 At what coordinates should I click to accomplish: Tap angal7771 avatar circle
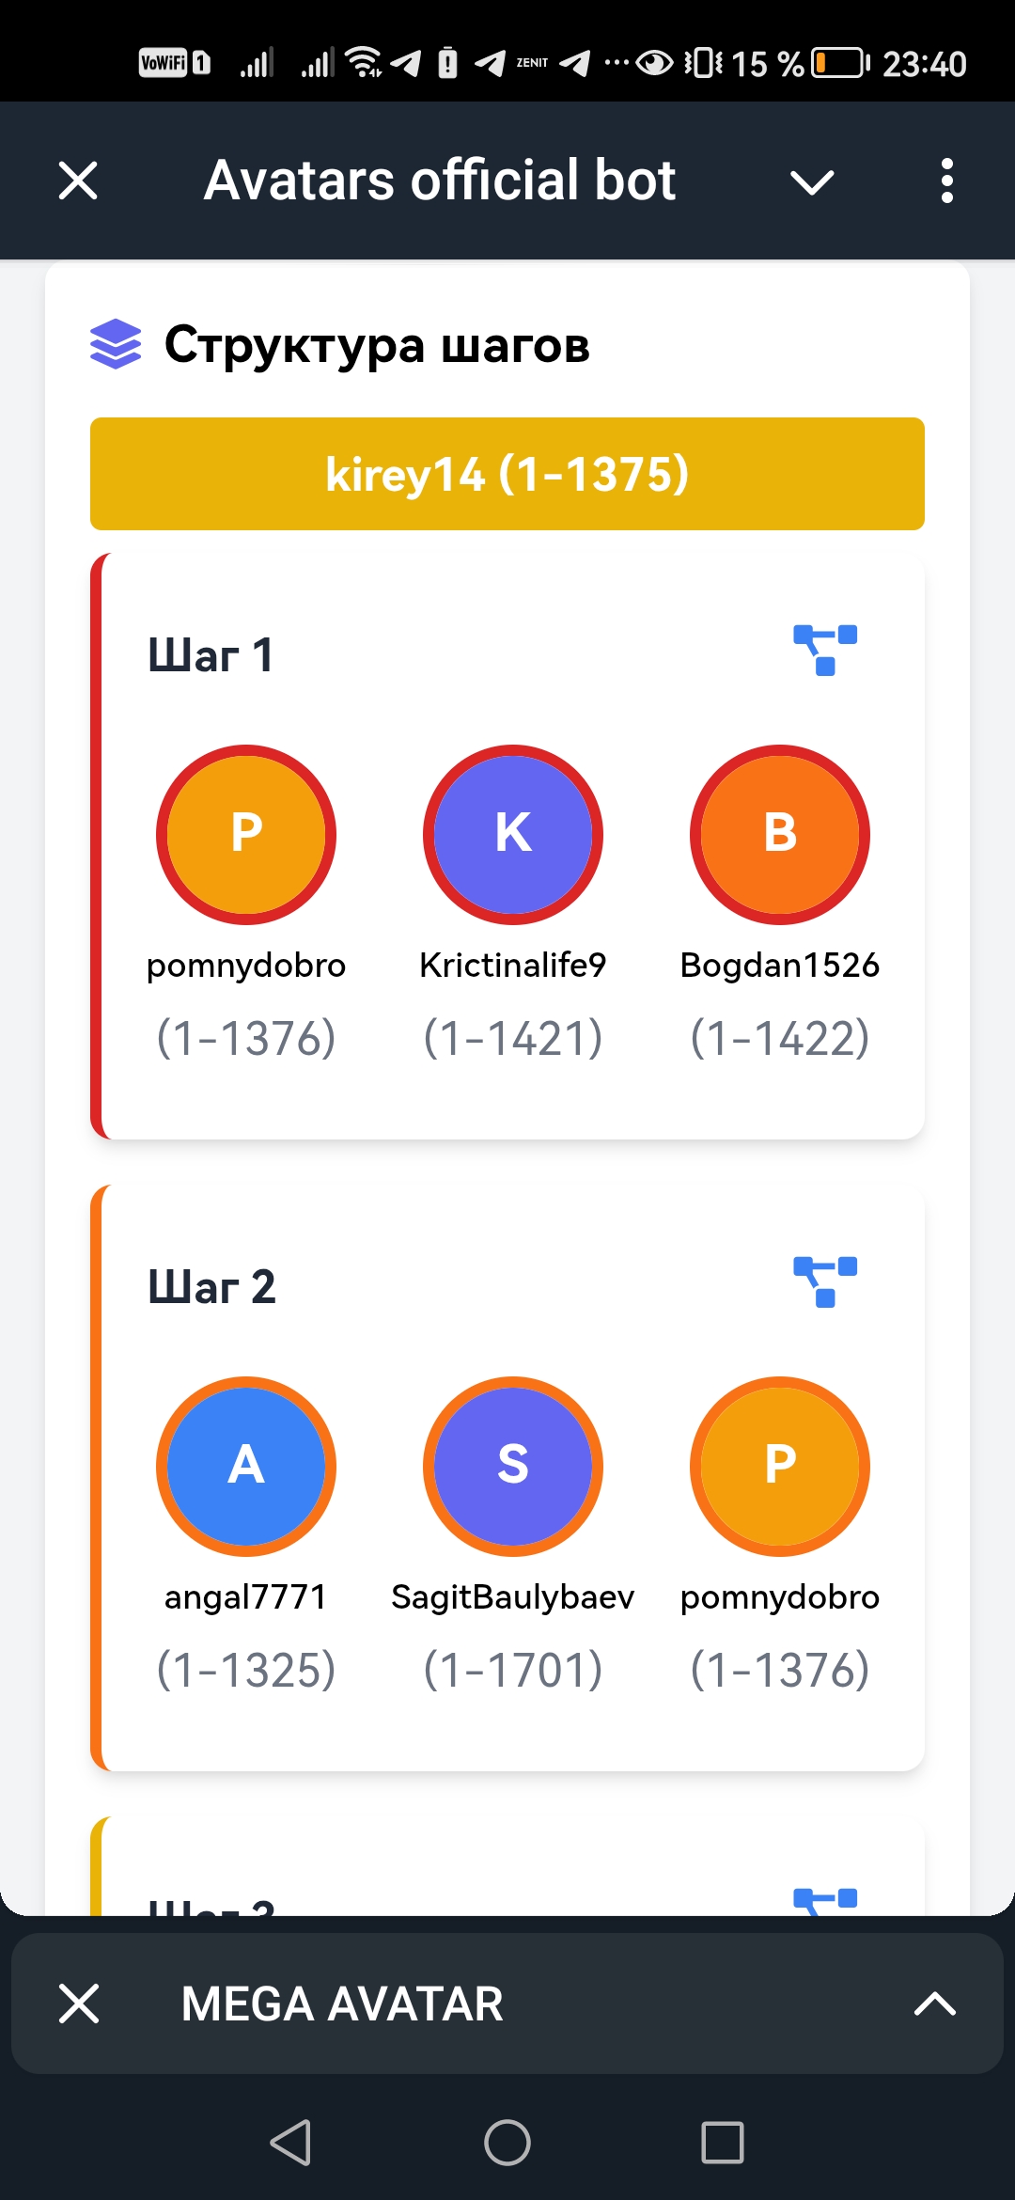(x=246, y=1466)
